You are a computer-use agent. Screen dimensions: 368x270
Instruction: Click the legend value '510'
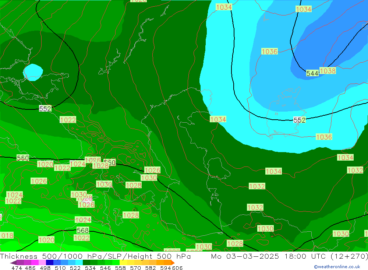(60, 268)
